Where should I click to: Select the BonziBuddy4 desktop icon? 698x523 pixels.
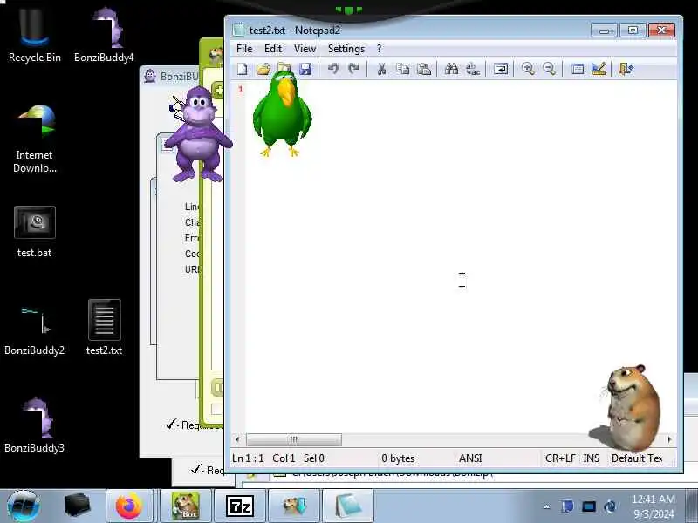104,35
